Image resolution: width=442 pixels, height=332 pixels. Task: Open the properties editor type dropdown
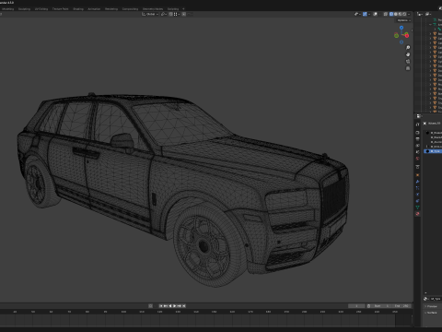419,116
